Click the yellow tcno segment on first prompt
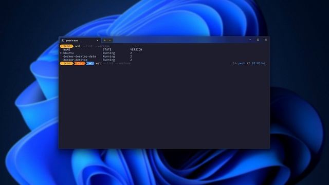 click(66, 46)
